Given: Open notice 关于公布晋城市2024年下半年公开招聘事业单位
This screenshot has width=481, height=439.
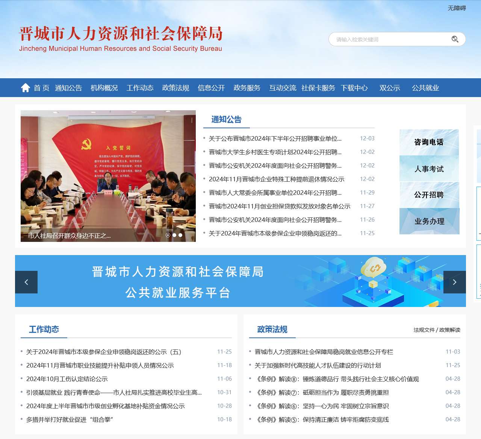Looking at the screenshot, I should (x=275, y=139).
